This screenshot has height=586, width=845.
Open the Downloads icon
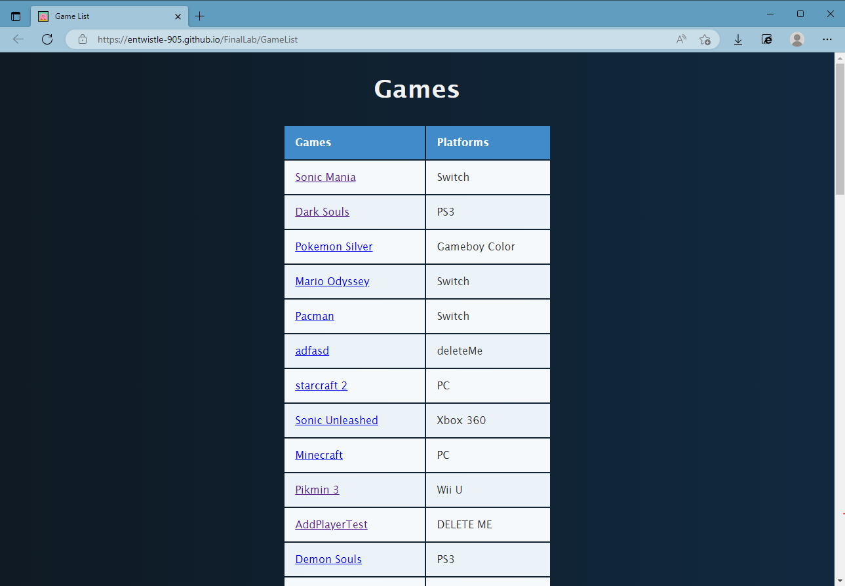[x=738, y=39]
